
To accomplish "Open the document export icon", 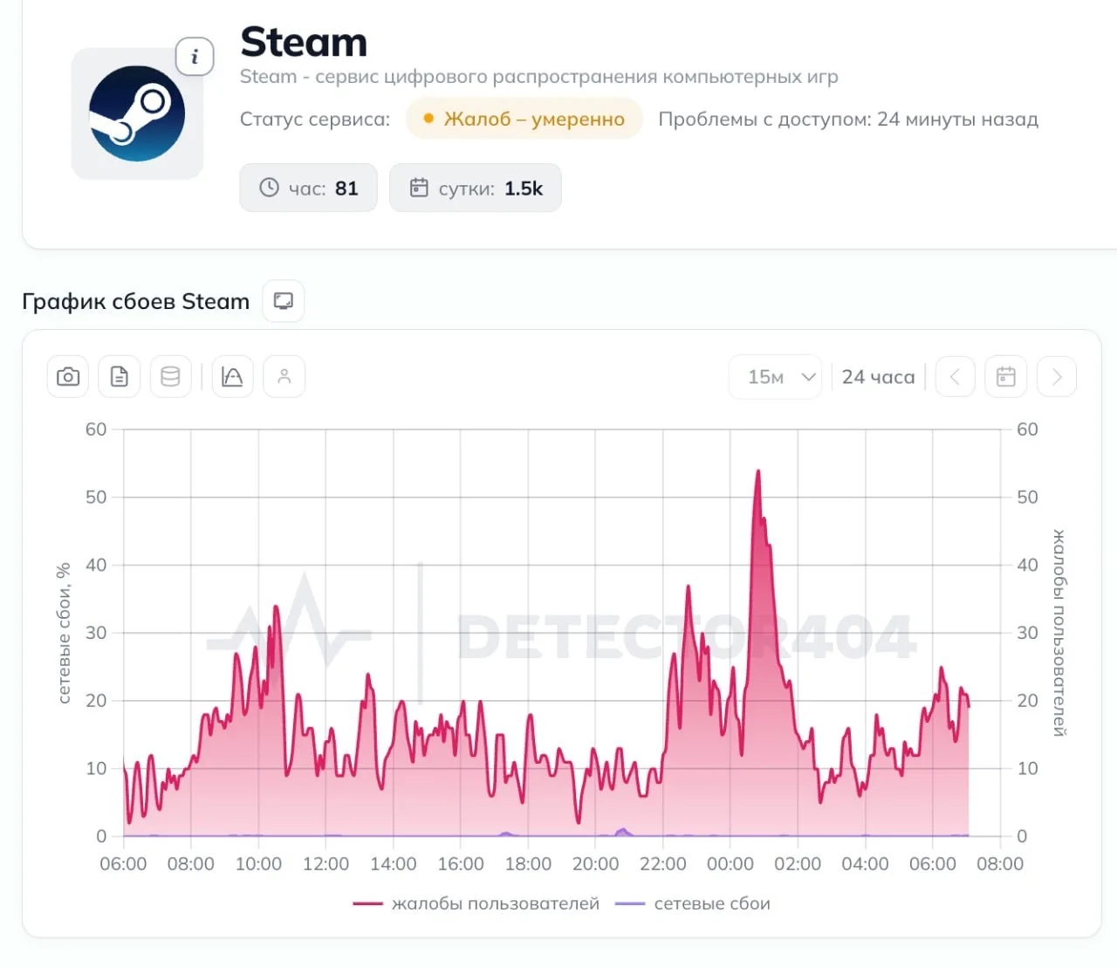I will (120, 377).
